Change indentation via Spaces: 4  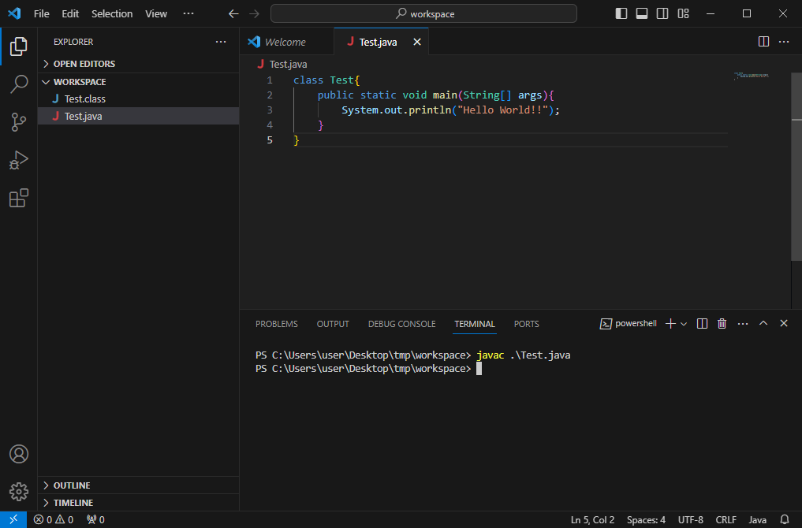click(646, 520)
